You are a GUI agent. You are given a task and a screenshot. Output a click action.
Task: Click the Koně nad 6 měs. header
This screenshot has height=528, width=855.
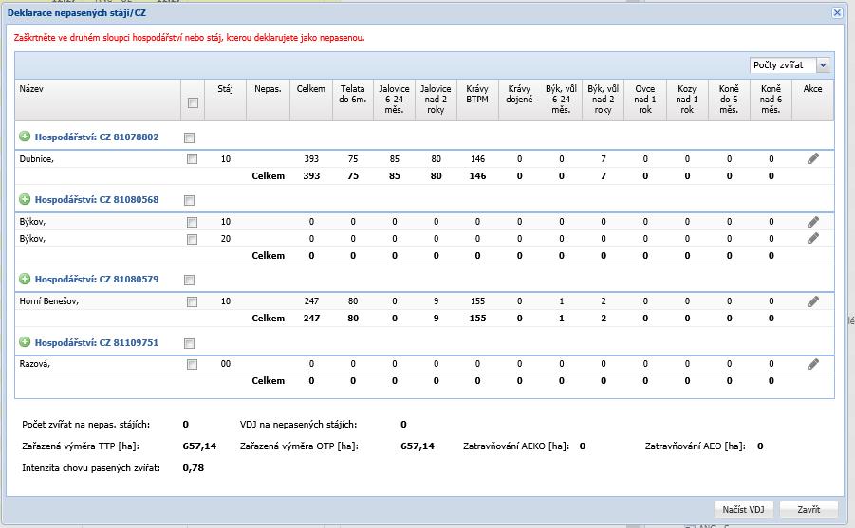coord(771,100)
